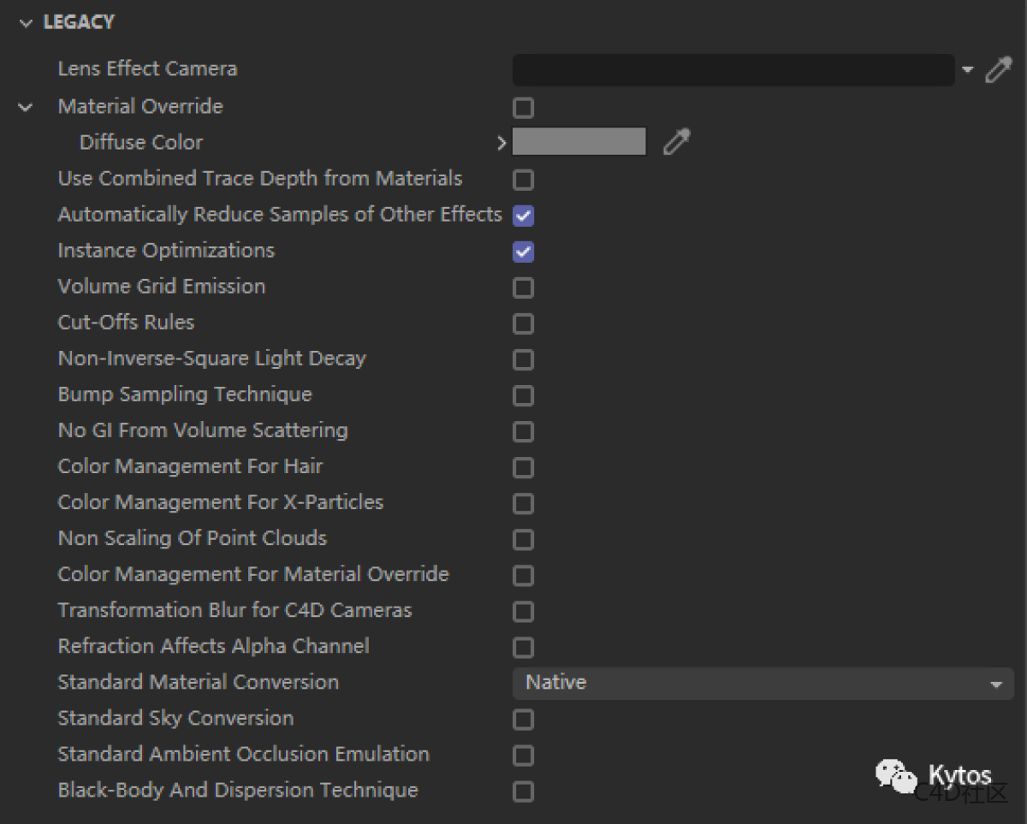This screenshot has width=1027, height=824.
Task: Open the Lens Effect Camera dropdown arrow
Action: click(x=967, y=69)
